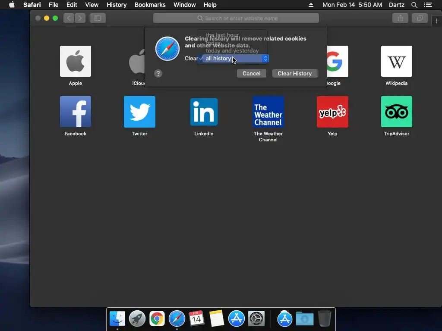Open the Share toolbar button
Viewport: 442px width, 331px height.
[400, 18]
